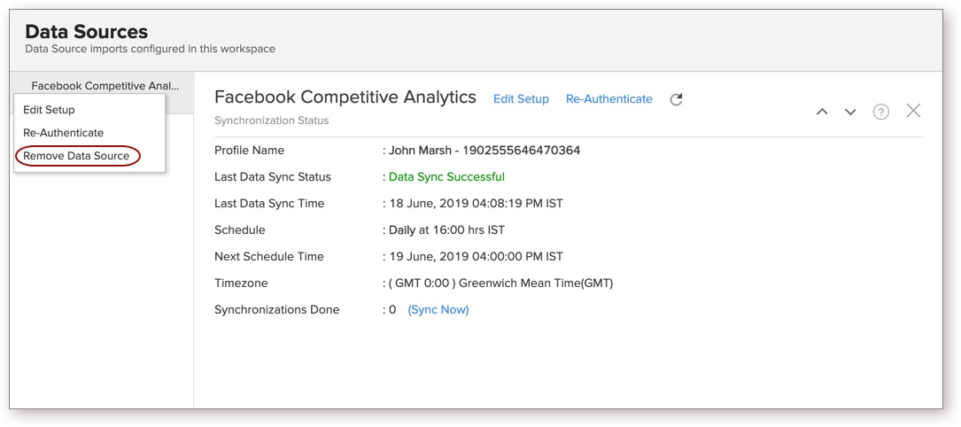Click the Facebook Competitive Analytics panel title

345,97
